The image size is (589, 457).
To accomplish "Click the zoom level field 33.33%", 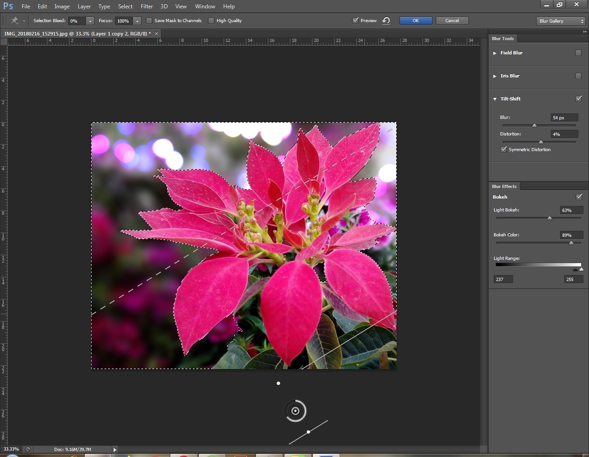I will tap(12, 449).
